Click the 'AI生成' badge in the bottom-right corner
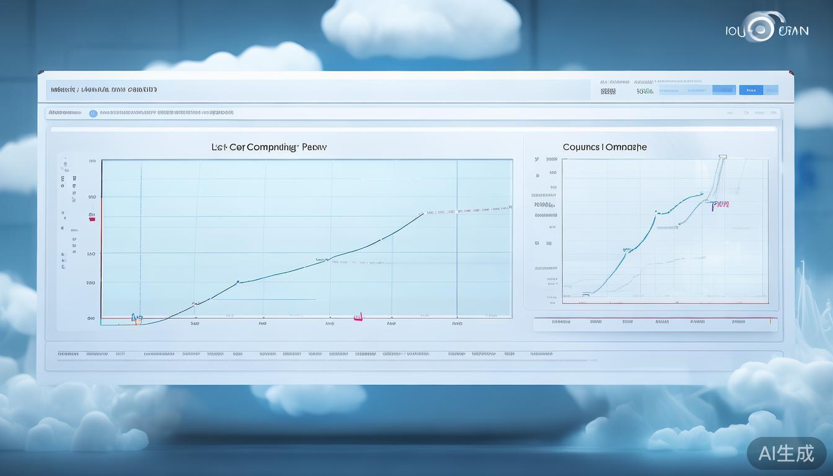 coord(787,453)
